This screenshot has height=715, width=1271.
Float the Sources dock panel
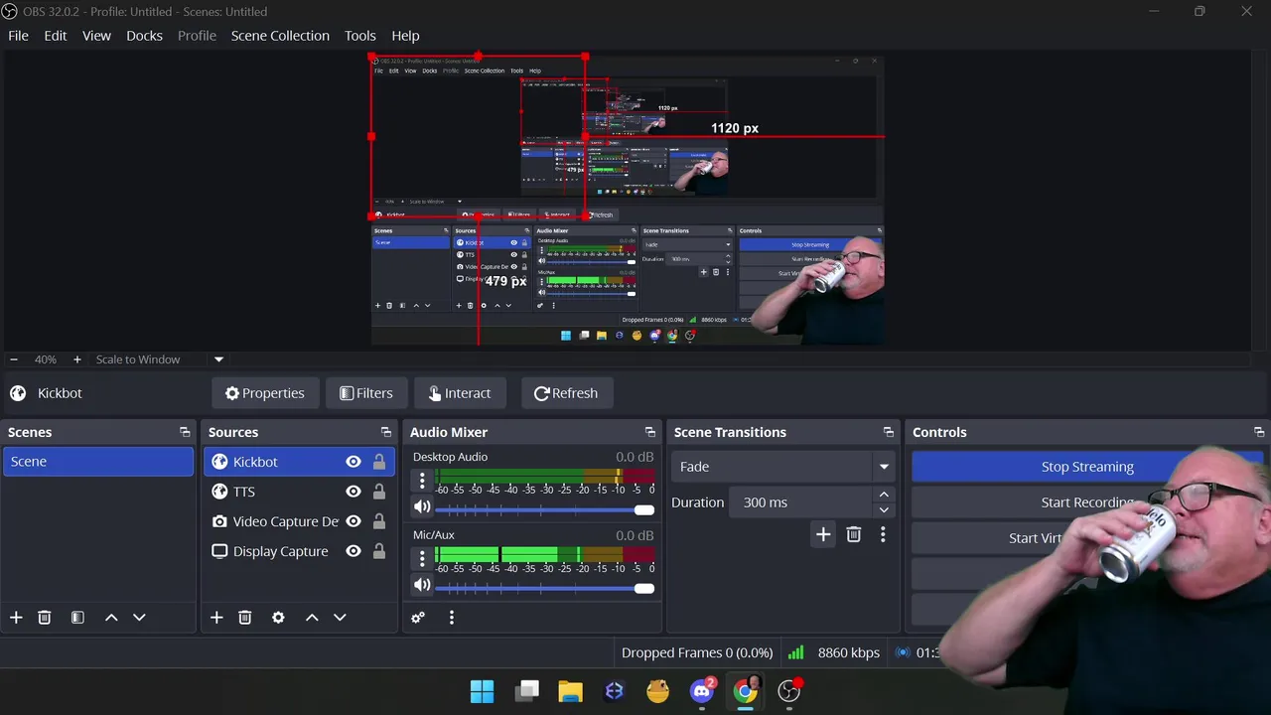[x=386, y=432]
